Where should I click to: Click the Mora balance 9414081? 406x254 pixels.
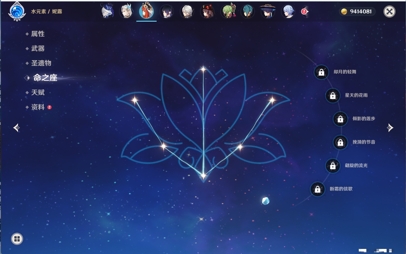357,12
